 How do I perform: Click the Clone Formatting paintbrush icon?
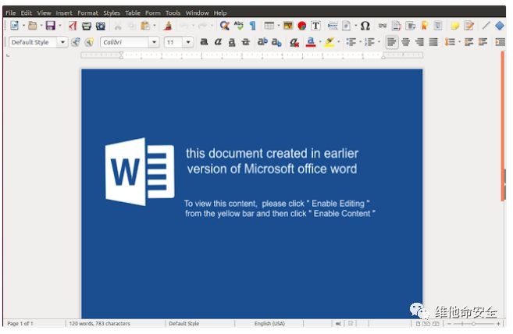(x=167, y=26)
